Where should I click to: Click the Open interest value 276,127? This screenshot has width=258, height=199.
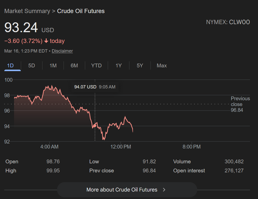pyautogui.click(x=234, y=171)
